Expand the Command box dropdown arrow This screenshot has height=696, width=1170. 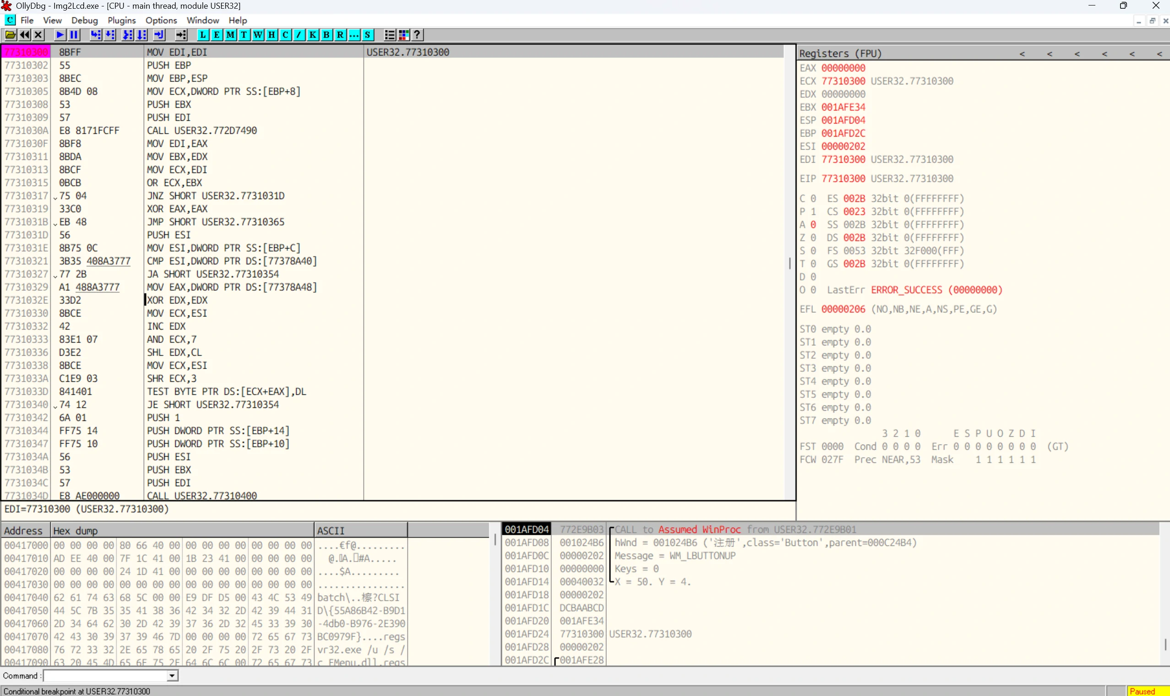coord(172,676)
